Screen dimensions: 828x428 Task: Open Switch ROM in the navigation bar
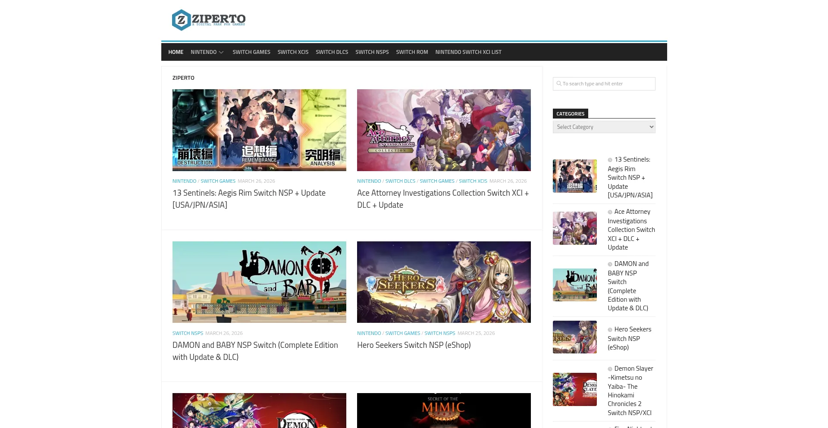(412, 52)
